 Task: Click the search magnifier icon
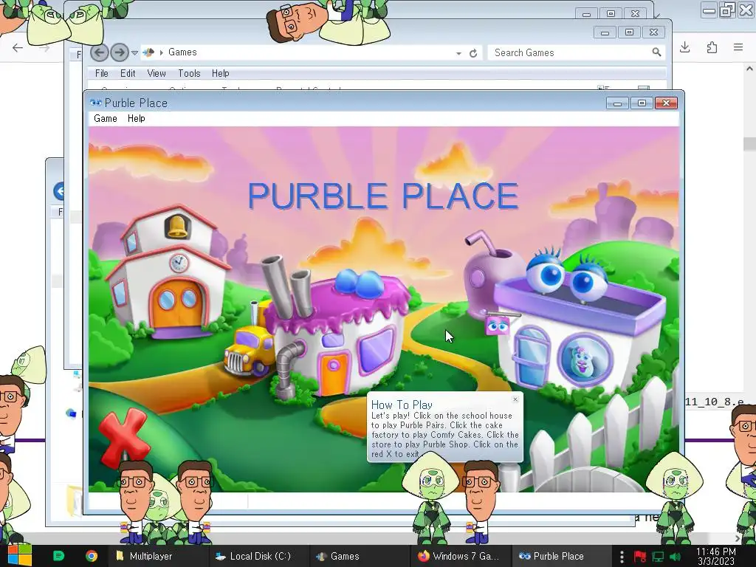(x=656, y=52)
